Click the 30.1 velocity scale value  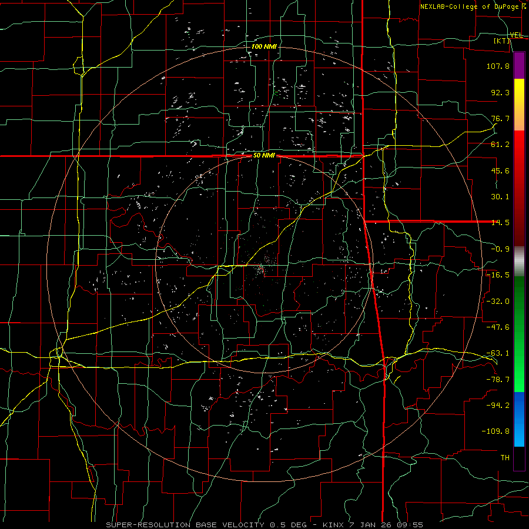pyautogui.click(x=500, y=197)
